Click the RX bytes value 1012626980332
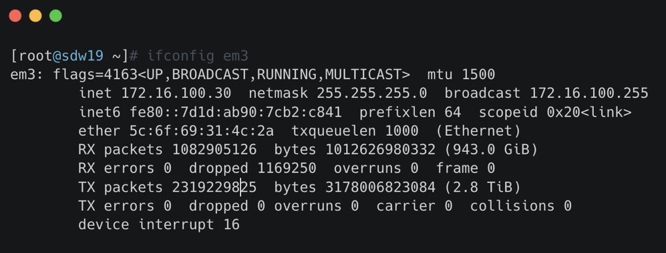Image resolution: width=666 pixels, height=253 pixels. (381, 149)
